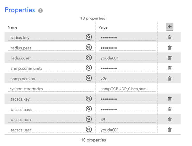Add a new property with plus icon
Image resolution: width=192 pixels, height=146 pixels.
(170, 27)
